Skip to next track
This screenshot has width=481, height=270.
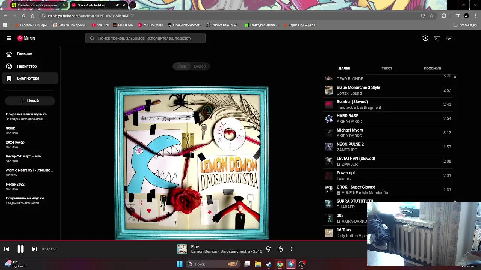pos(34,249)
